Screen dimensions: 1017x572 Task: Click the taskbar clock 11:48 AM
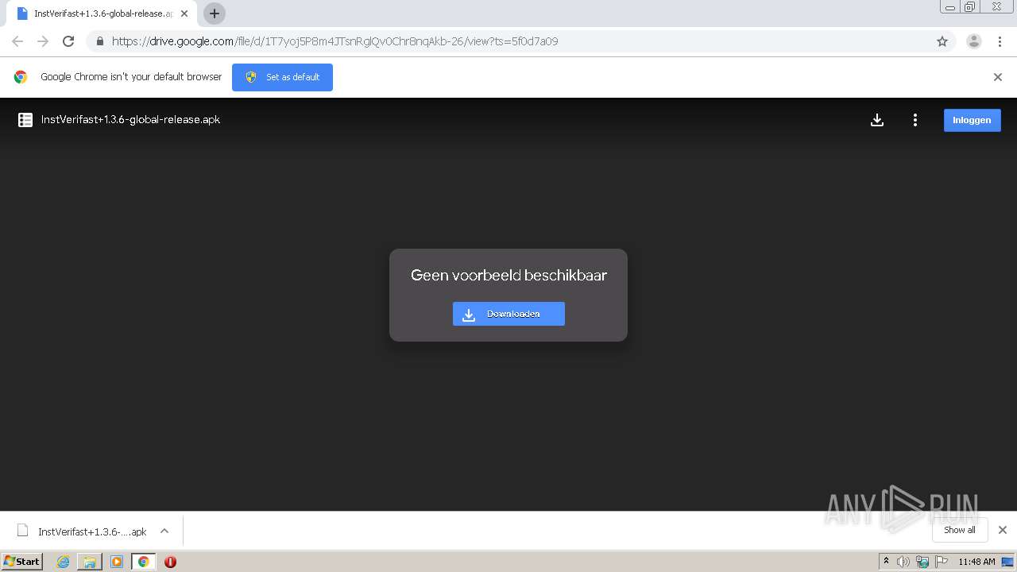tap(976, 562)
